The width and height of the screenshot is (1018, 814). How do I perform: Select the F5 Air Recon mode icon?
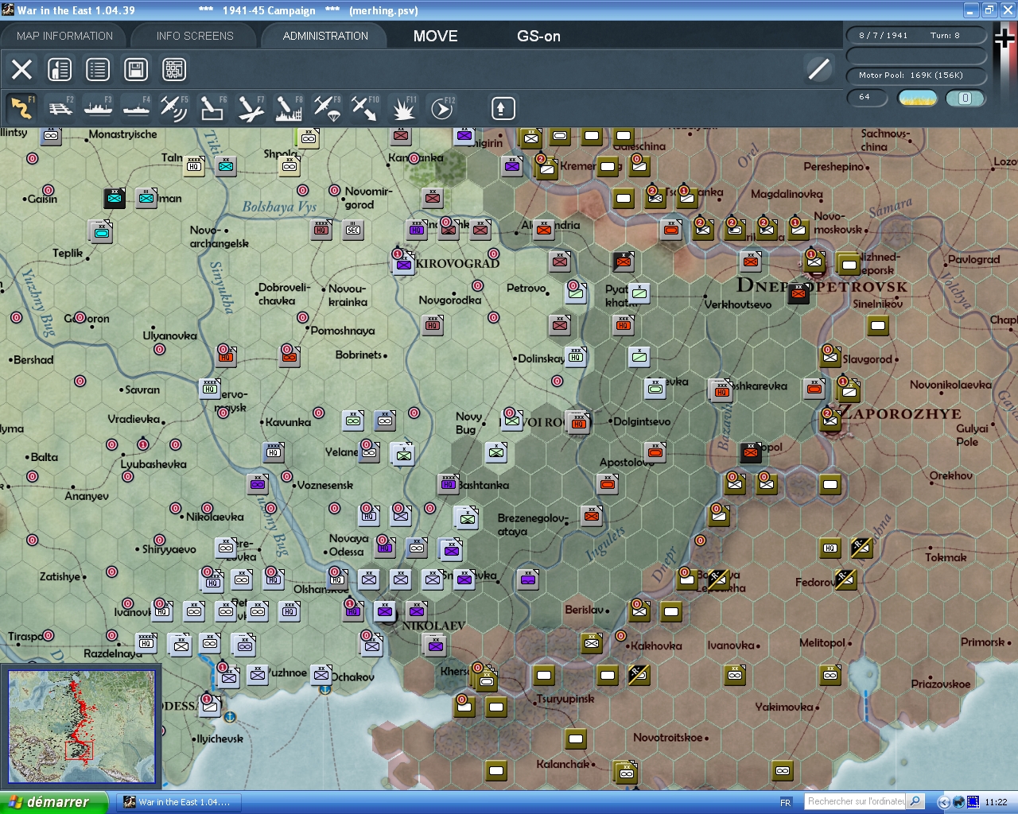coord(174,108)
